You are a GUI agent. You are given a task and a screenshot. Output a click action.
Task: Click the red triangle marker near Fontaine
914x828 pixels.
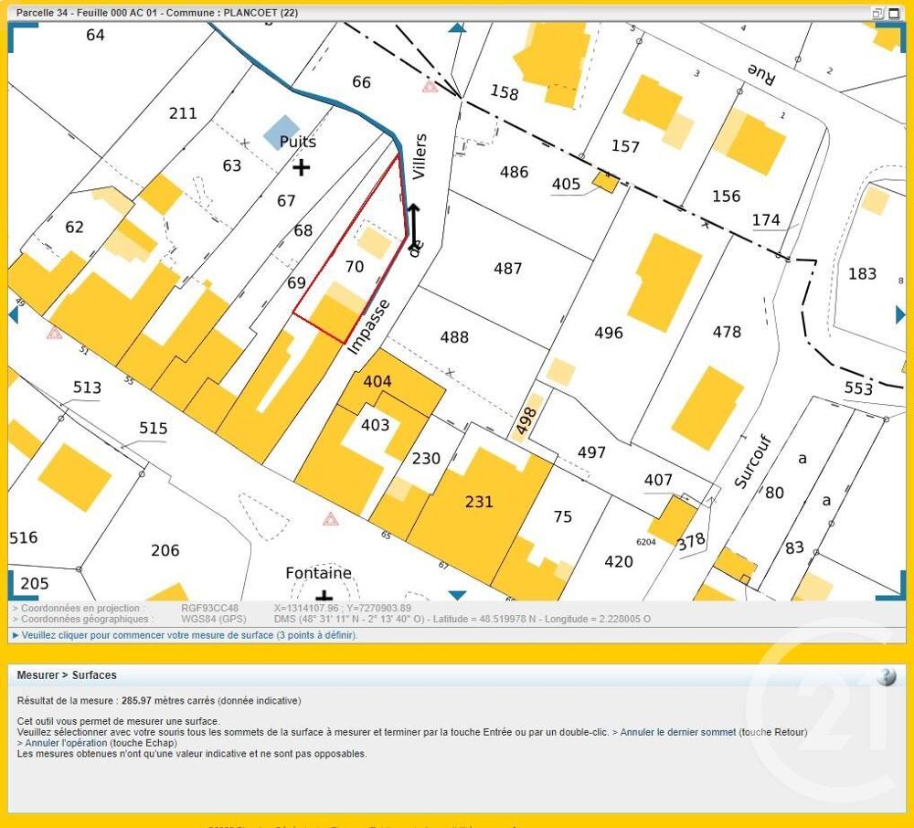click(x=331, y=519)
